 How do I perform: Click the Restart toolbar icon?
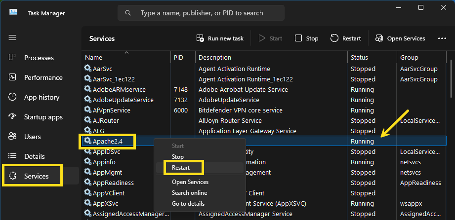point(334,38)
